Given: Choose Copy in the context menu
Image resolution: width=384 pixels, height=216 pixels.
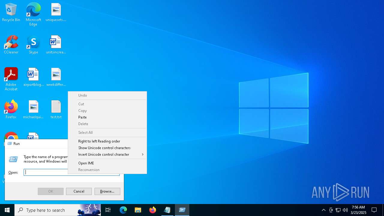Looking at the screenshot, I should pyautogui.click(x=107, y=111).
